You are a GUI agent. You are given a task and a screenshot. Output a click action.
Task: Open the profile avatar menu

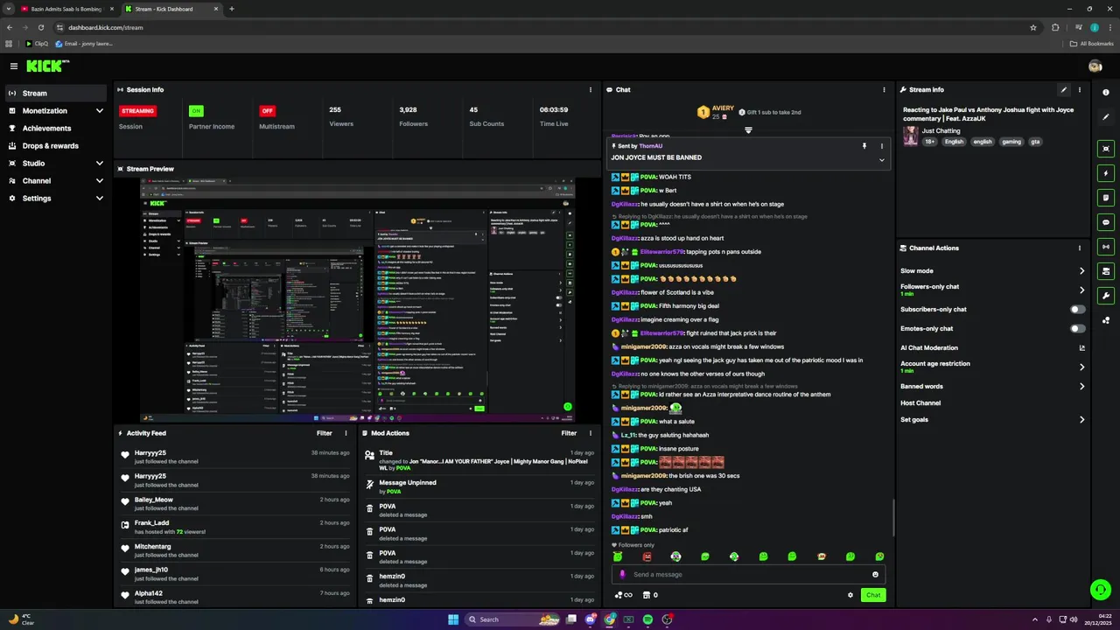[1095, 66]
